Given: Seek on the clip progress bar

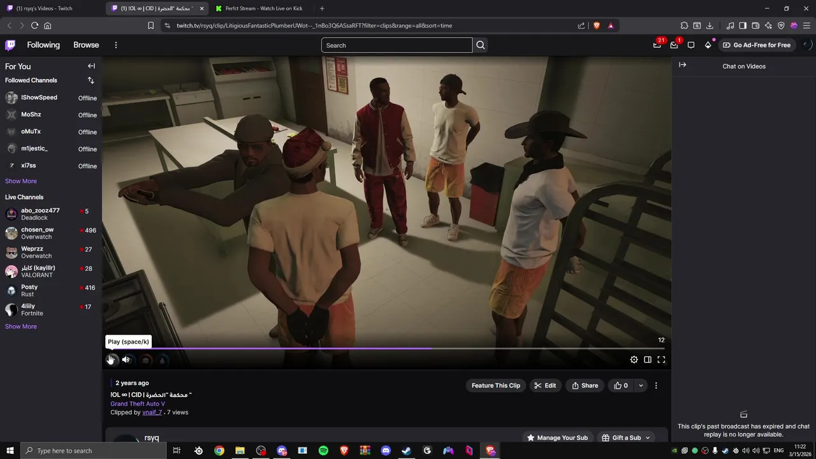Looking at the screenshot, I should [385, 349].
